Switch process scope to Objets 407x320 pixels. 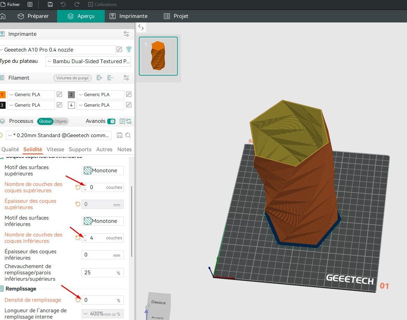[61, 121]
